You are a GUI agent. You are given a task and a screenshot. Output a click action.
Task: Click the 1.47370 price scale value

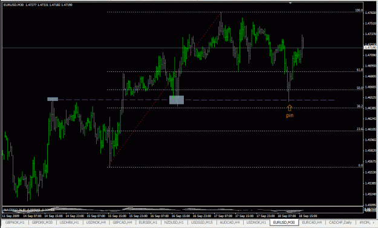point(371,34)
